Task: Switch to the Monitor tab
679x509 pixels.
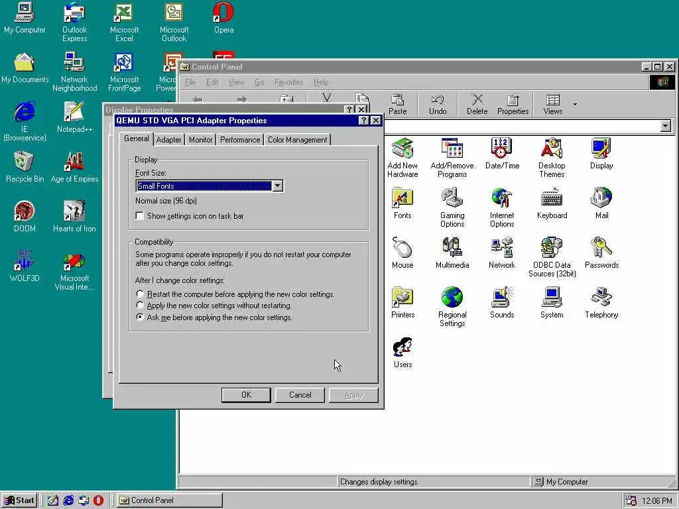Action: (200, 139)
